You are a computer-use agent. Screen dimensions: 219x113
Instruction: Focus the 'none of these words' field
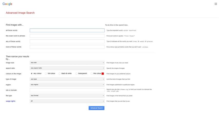(x=67, y=47)
